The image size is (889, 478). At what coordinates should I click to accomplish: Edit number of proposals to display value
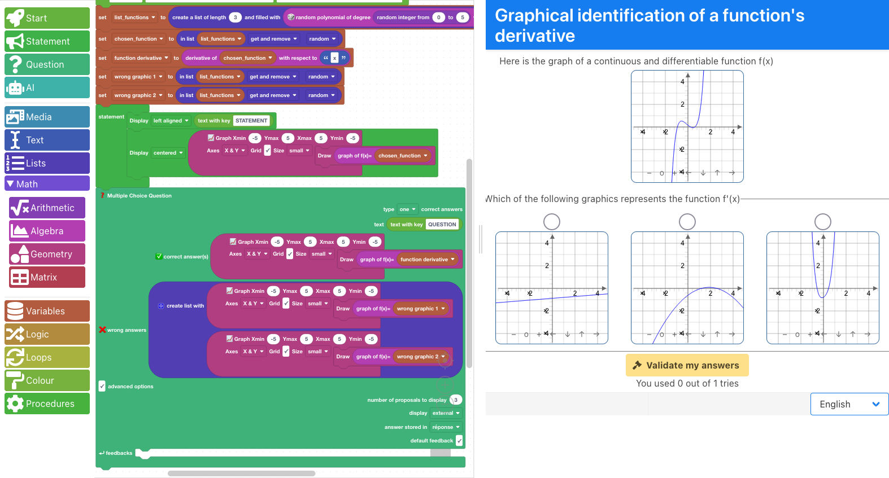[456, 400]
